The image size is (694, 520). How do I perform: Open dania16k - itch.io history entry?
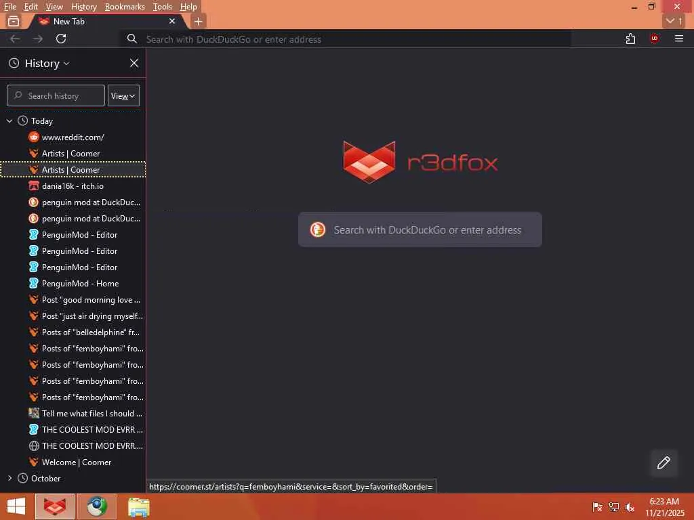[x=73, y=186]
